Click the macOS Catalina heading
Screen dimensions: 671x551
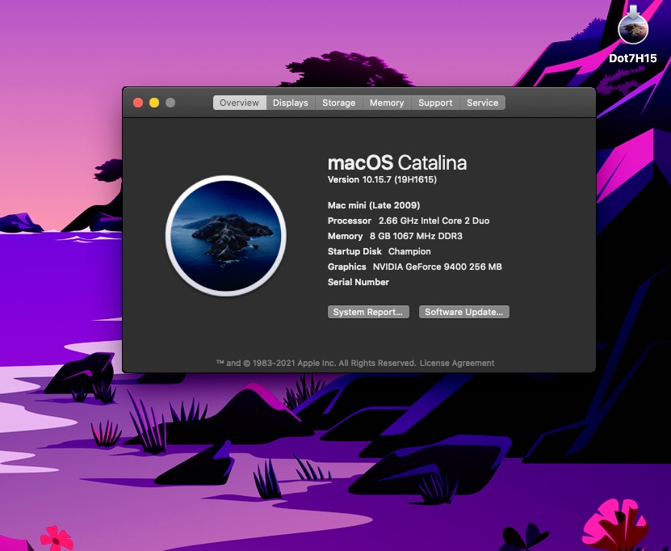(397, 162)
